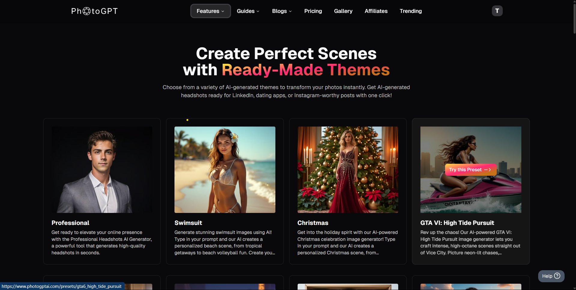Open the user avatar T button
576x290 pixels.
click(x=497, y=11)
